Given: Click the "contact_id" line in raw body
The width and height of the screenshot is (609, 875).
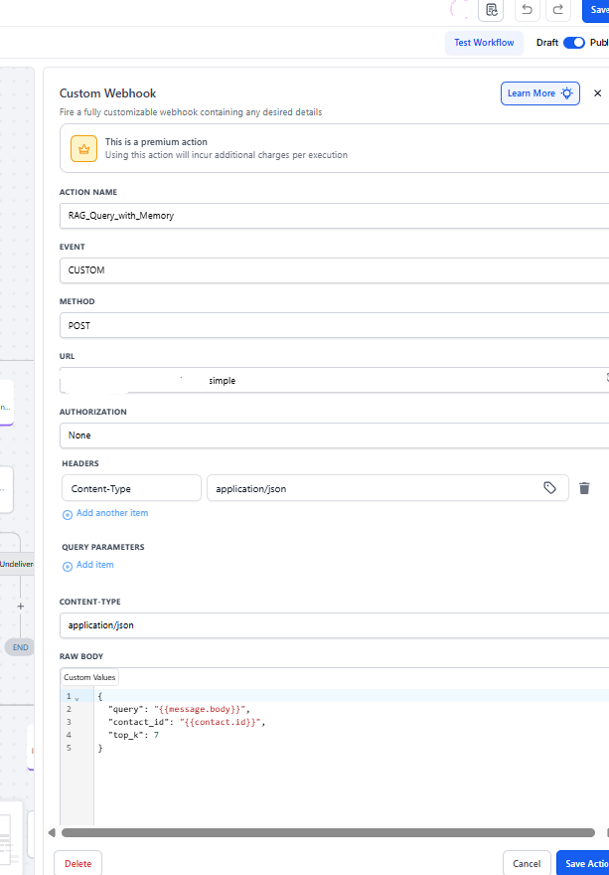Looking at the screenshot, I should pyautogui.click(x=186, y=722).
